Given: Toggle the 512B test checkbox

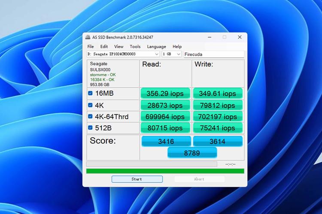Looking at the screenshot, I should pos(90,128).
